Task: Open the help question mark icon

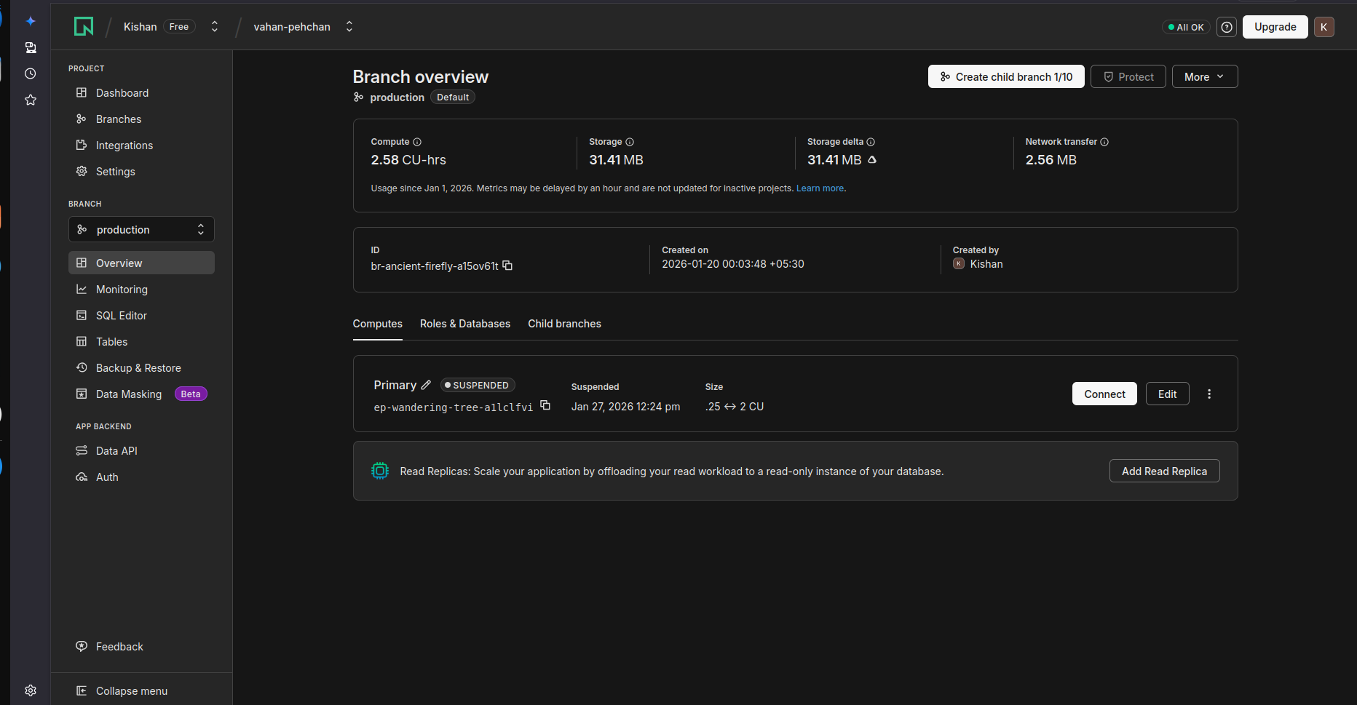Action: click(x=1227, y=27)
